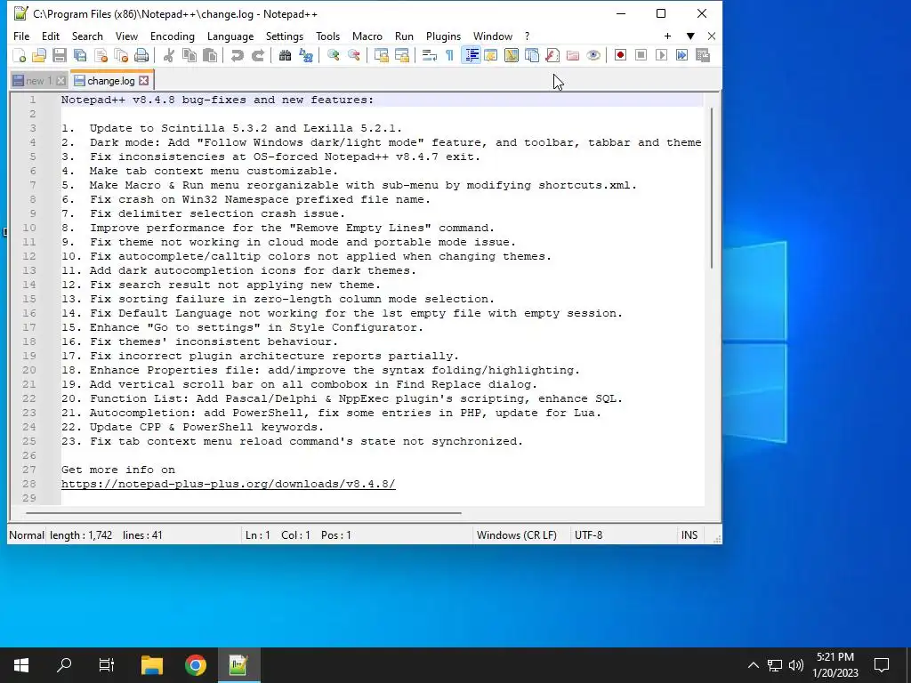Open the Window menu
The image size is (911, 683).
click(493, 36)
